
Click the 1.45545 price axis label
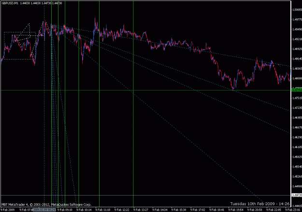click(x=297, y=167)
